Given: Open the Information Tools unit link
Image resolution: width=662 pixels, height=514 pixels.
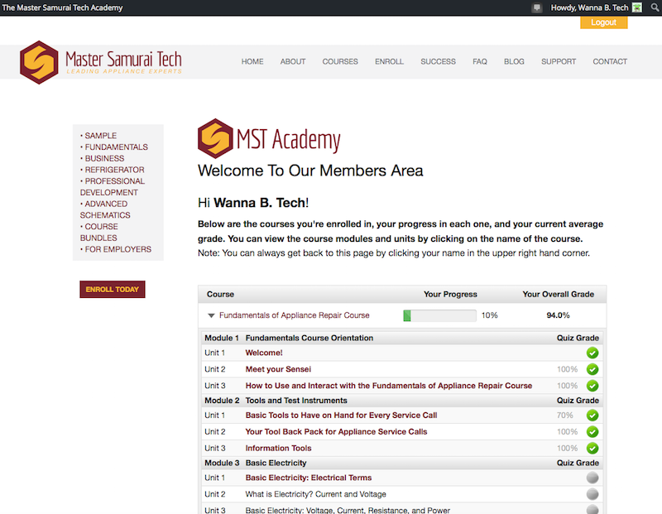Looking at the screenshot, I should (x=278, y=448).
